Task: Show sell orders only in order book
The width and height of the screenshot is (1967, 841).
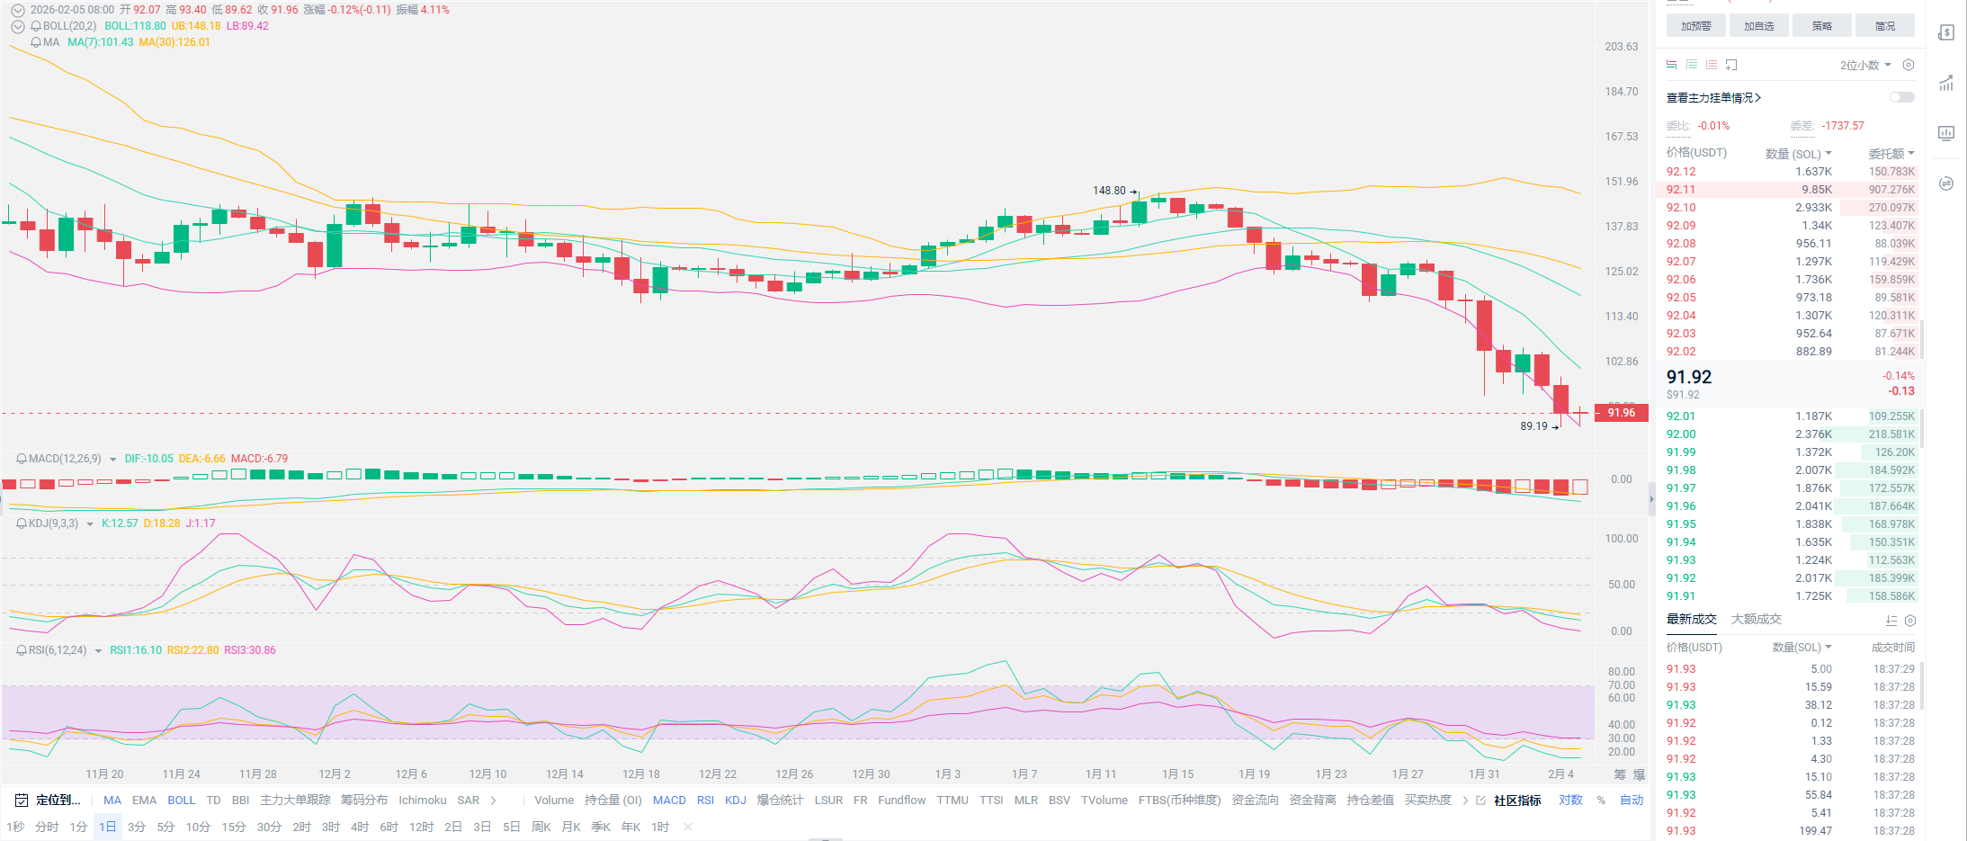Action: [1712, 65]
